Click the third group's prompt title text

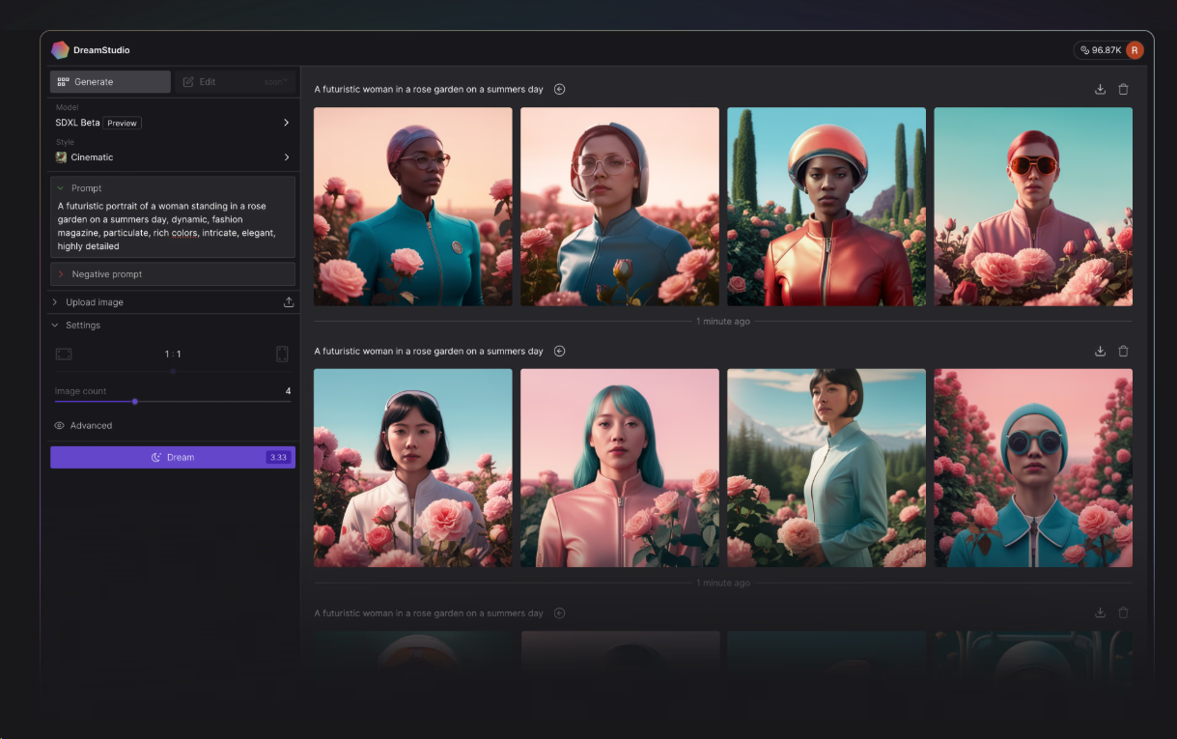coord(429,612)
